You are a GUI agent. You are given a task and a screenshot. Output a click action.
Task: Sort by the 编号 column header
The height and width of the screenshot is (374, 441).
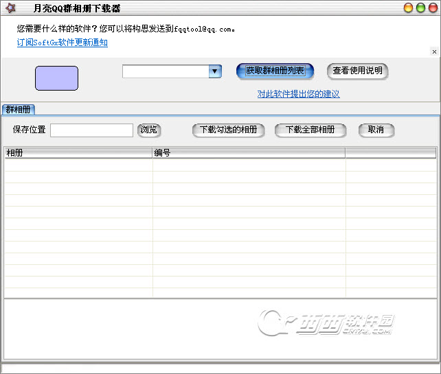(x=249, y=153)
